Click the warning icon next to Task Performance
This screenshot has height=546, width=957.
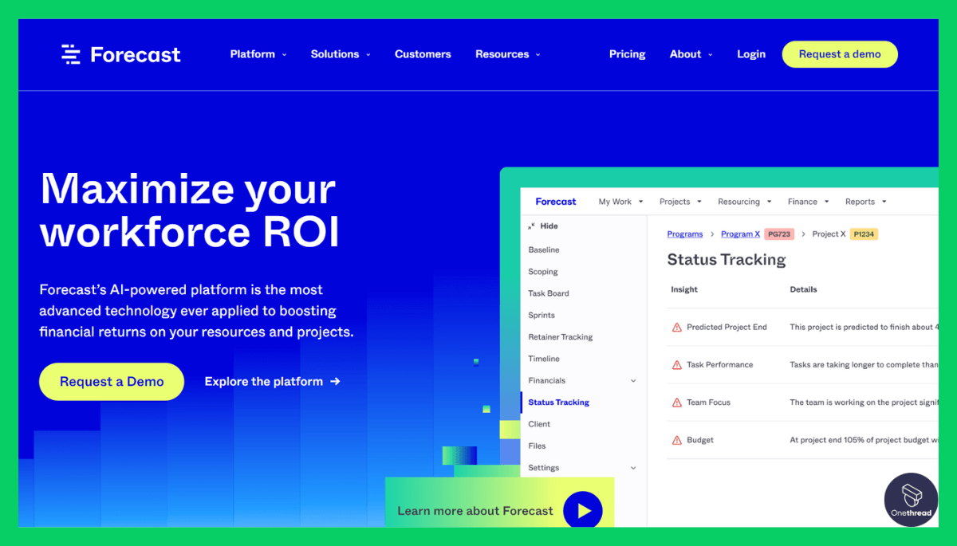tap(676, 364)
